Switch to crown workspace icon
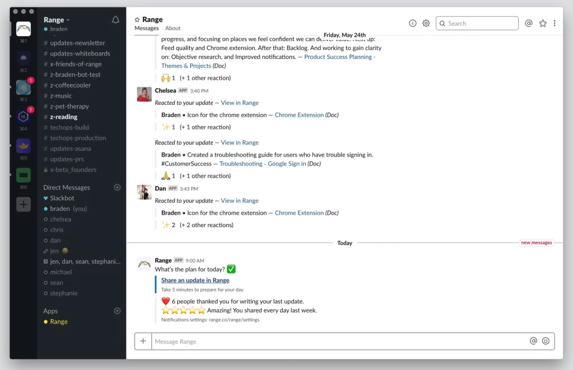Image resolution: width=573 pixels, height=370 pixels. click(23, 145)
